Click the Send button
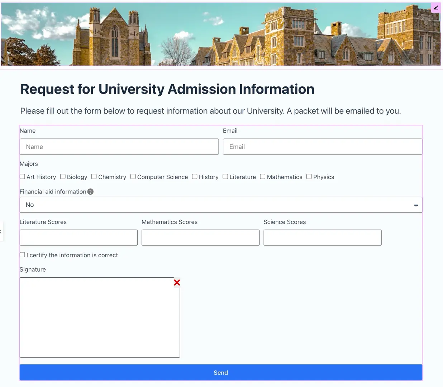 coord(221,372)
